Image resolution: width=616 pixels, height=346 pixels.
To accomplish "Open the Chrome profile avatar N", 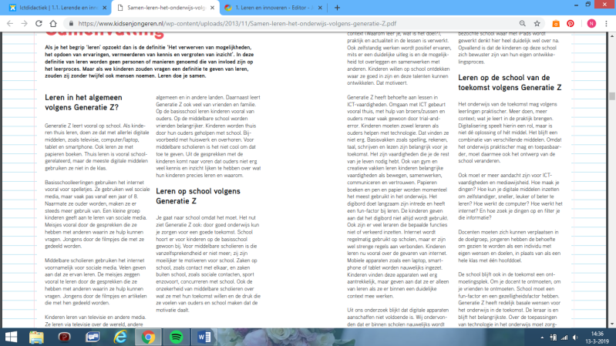I will [x=591, y=24].
